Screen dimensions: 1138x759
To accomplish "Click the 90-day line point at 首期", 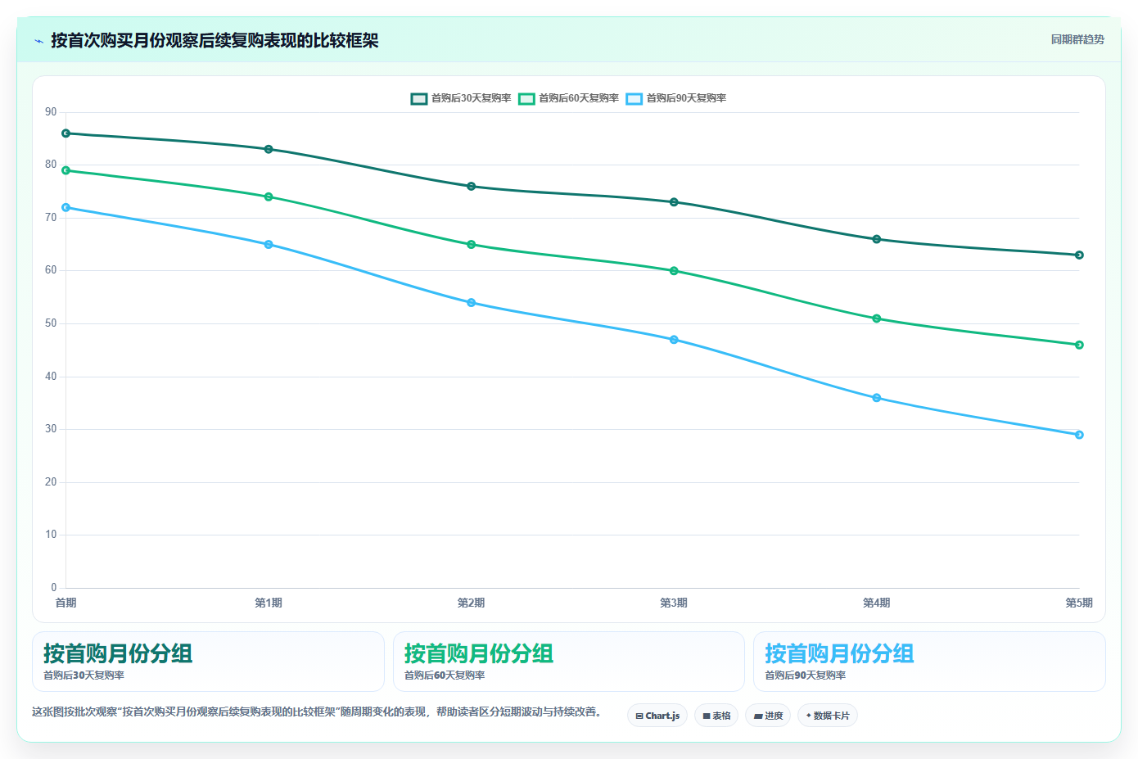I will tap(66, 208).
